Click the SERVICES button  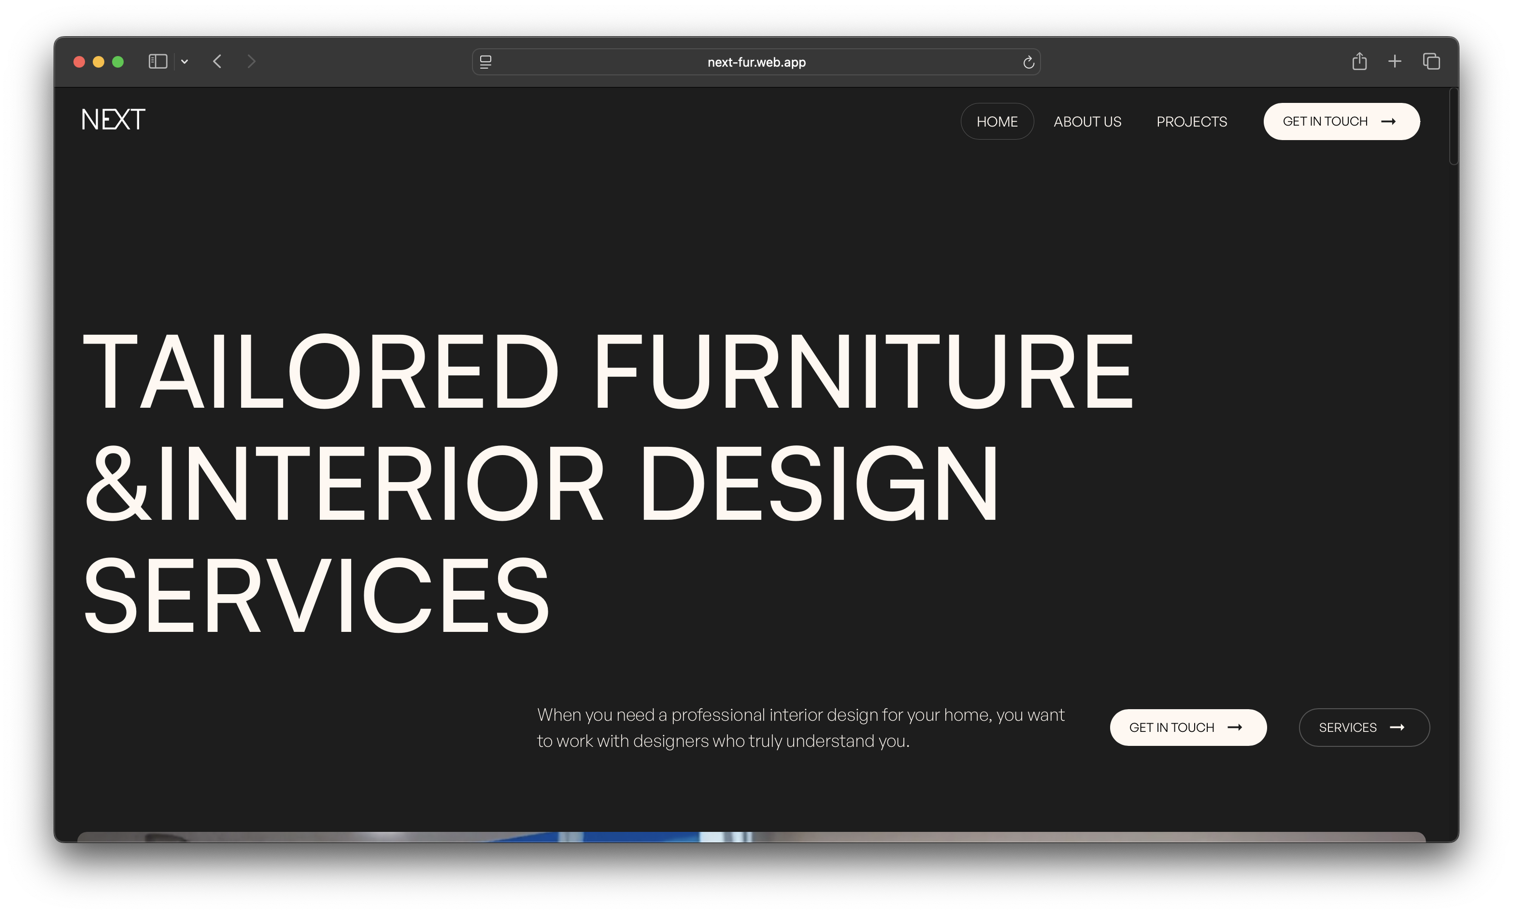tap(1364, 727)
